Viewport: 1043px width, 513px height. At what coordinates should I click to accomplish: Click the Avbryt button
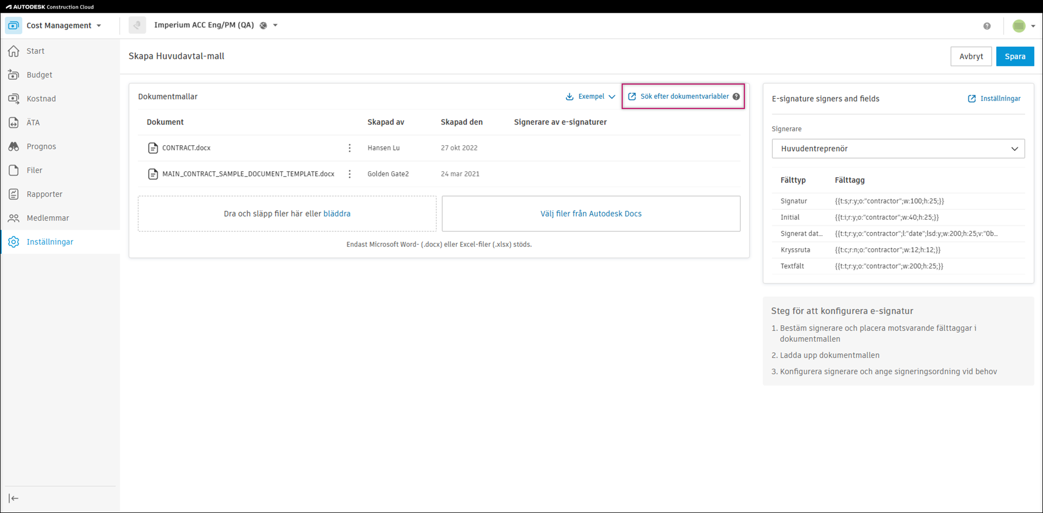971,56
